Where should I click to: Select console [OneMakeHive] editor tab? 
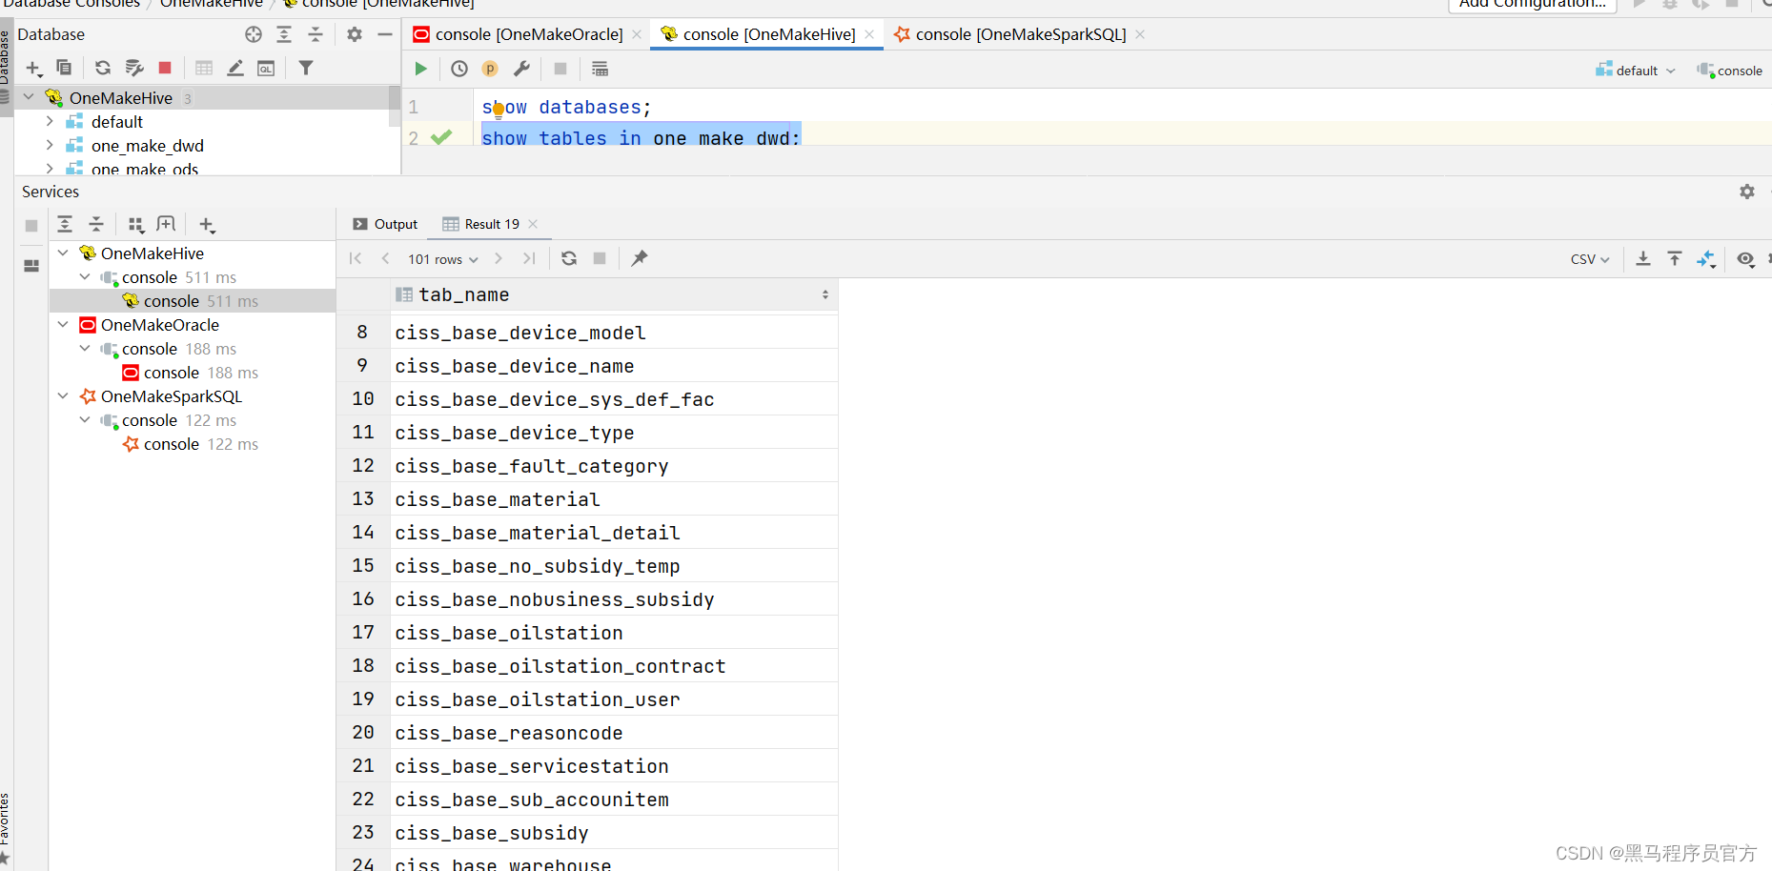point(769,34)
